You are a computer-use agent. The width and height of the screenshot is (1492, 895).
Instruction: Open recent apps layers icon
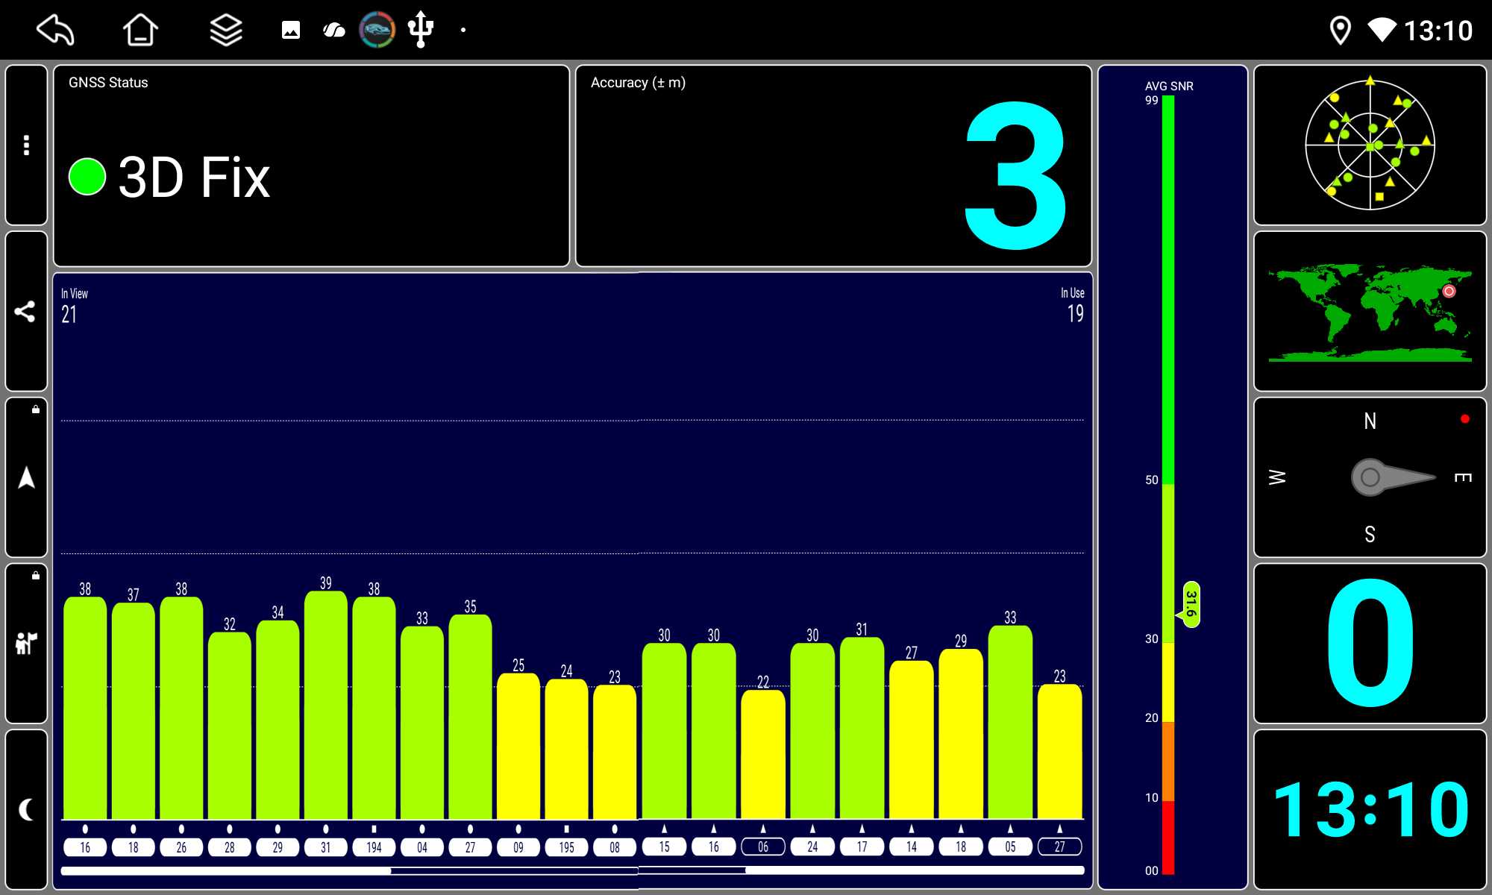coord(225,31)
